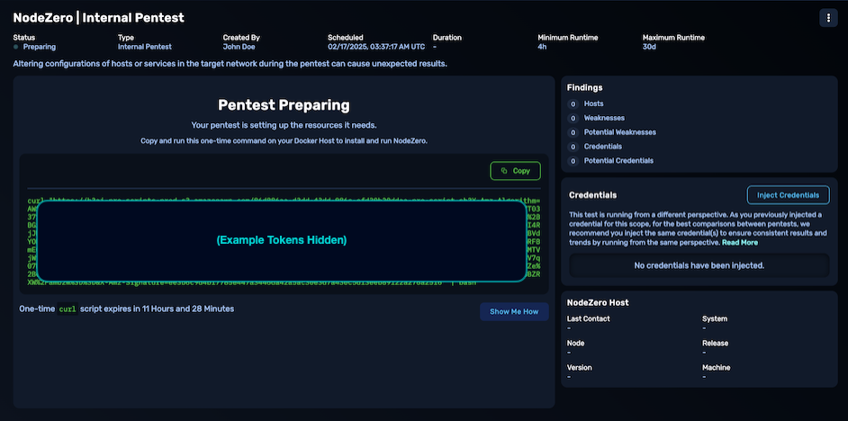Screen dimensions: 848x421
Task: Select the Potential Weaknesses findings row
Action: pyautogui.click(x=611, y=132)
